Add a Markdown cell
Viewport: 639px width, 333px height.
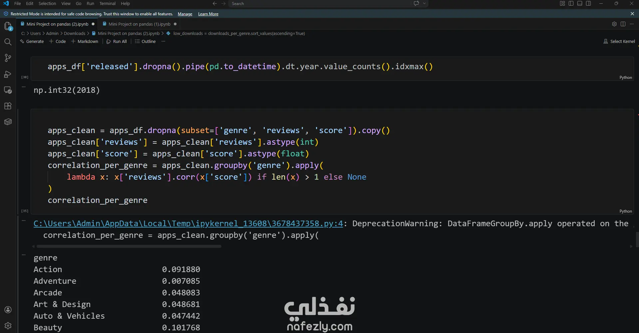point(85,41)
